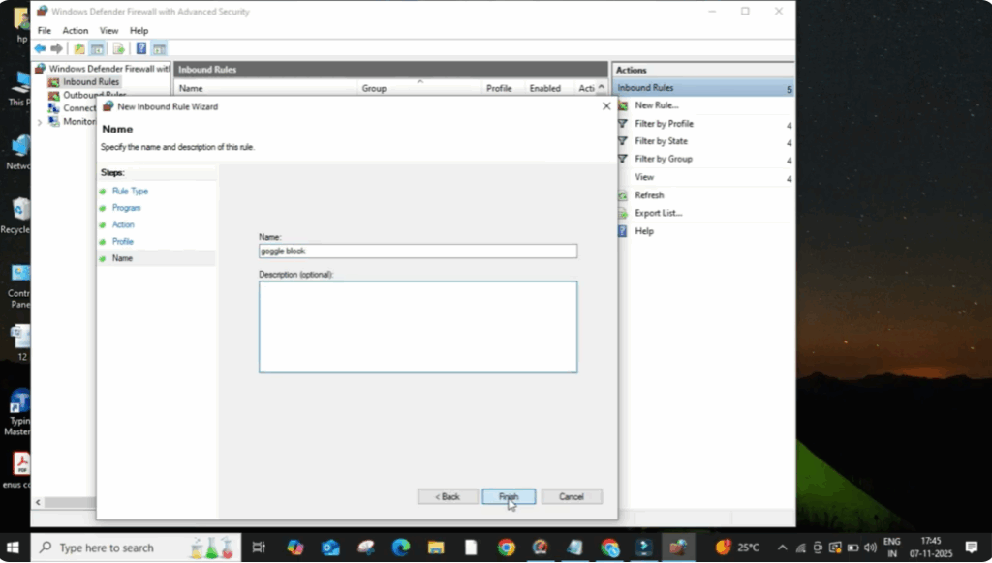Expand the View submenu in Actions pane

point(789,179)
